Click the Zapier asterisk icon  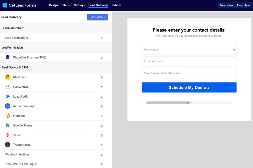click(x=8, y=135)
